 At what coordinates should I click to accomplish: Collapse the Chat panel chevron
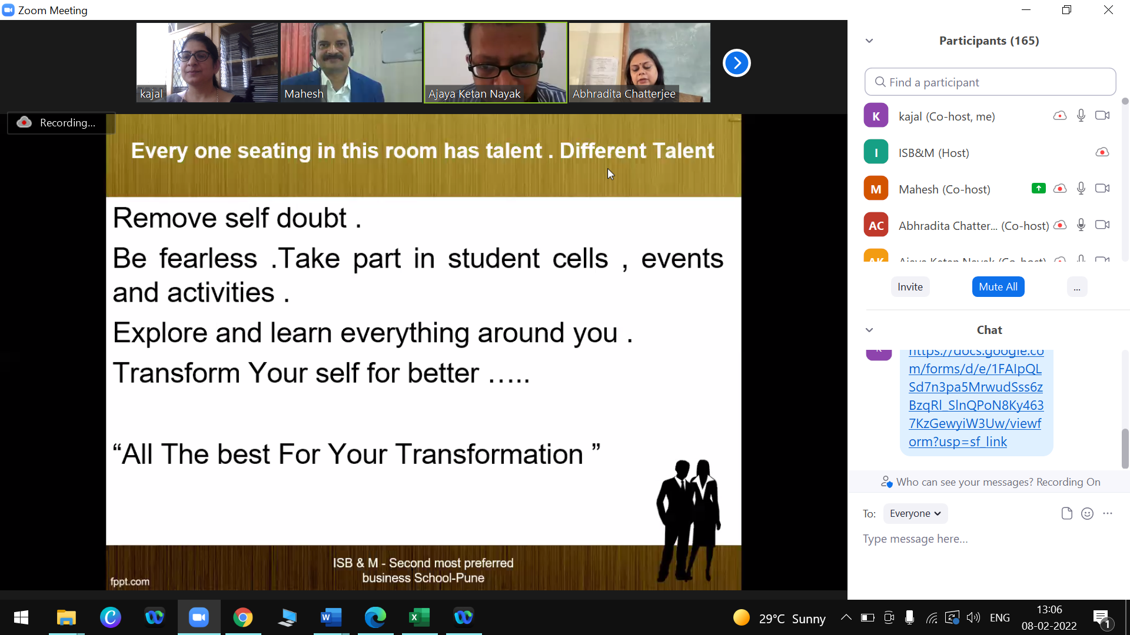tap(869, 330)
